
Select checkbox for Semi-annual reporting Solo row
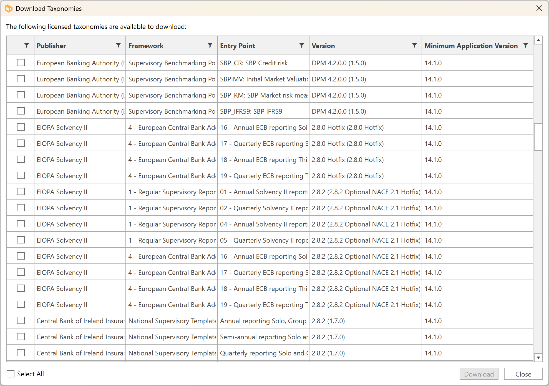(x=21, y=337)
